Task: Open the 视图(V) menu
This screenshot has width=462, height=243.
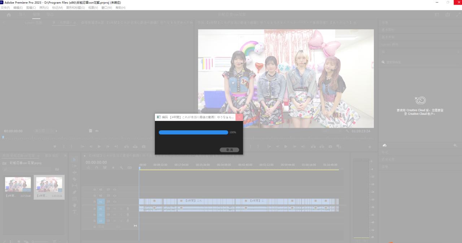Action: pyautogui.click(x=93, y=8)
